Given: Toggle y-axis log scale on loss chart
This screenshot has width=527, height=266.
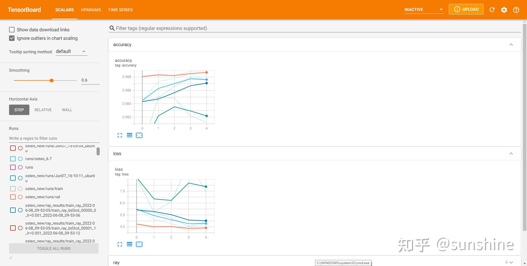Looking at the screenshot, I should click(x=130, y=244).
